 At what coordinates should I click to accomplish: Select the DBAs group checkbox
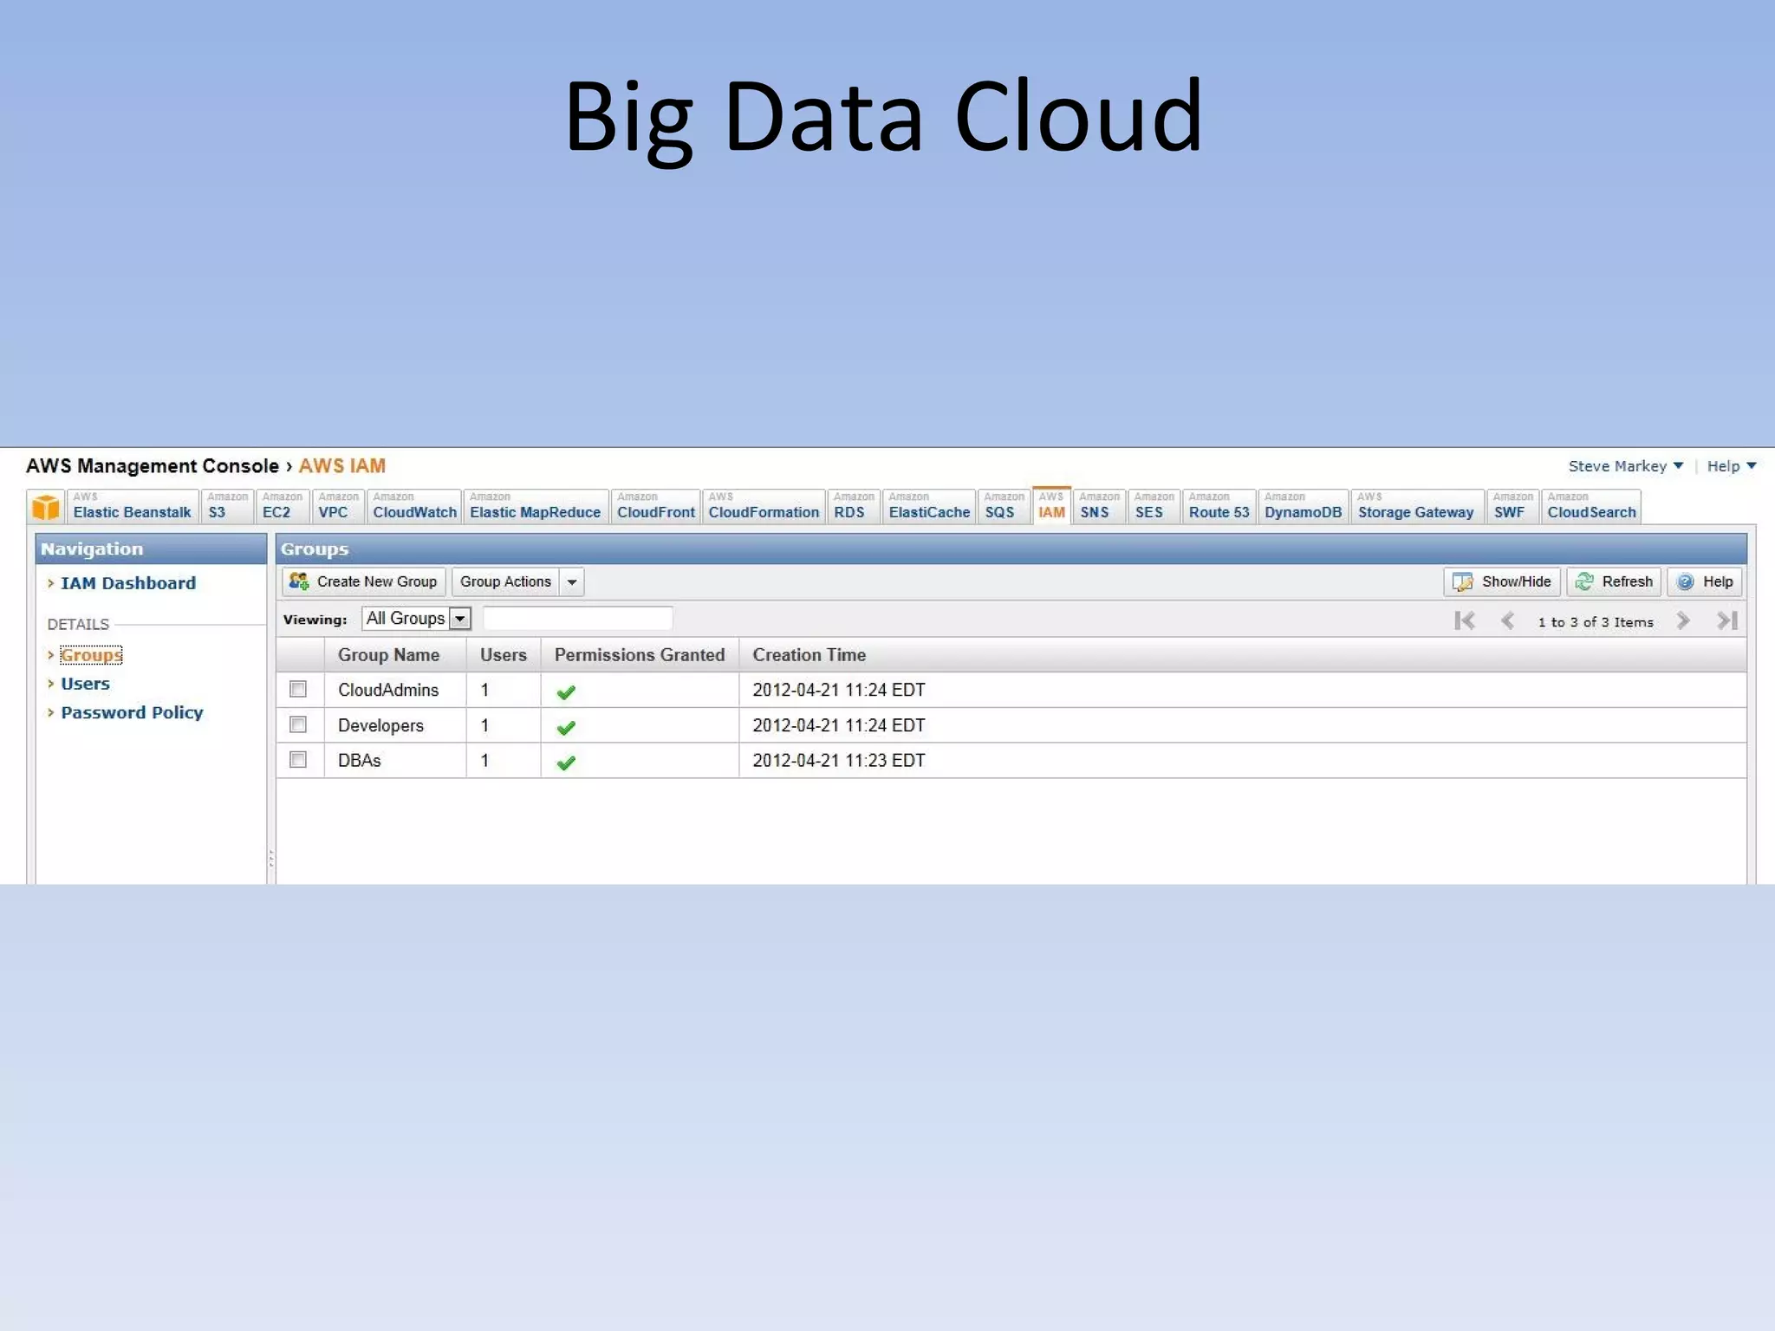pos(298,759)
